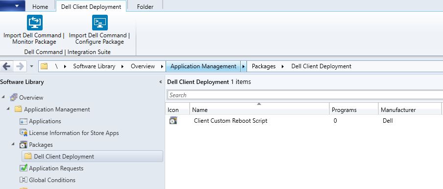The height and width of the screenshot is (189, 443).
Task: Click the Packages node icon
Action: (24, 145)
